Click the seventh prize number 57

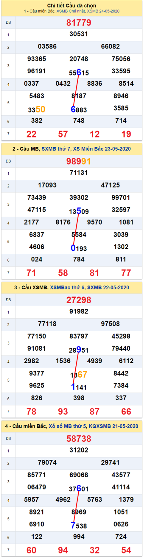pos(63,134)
